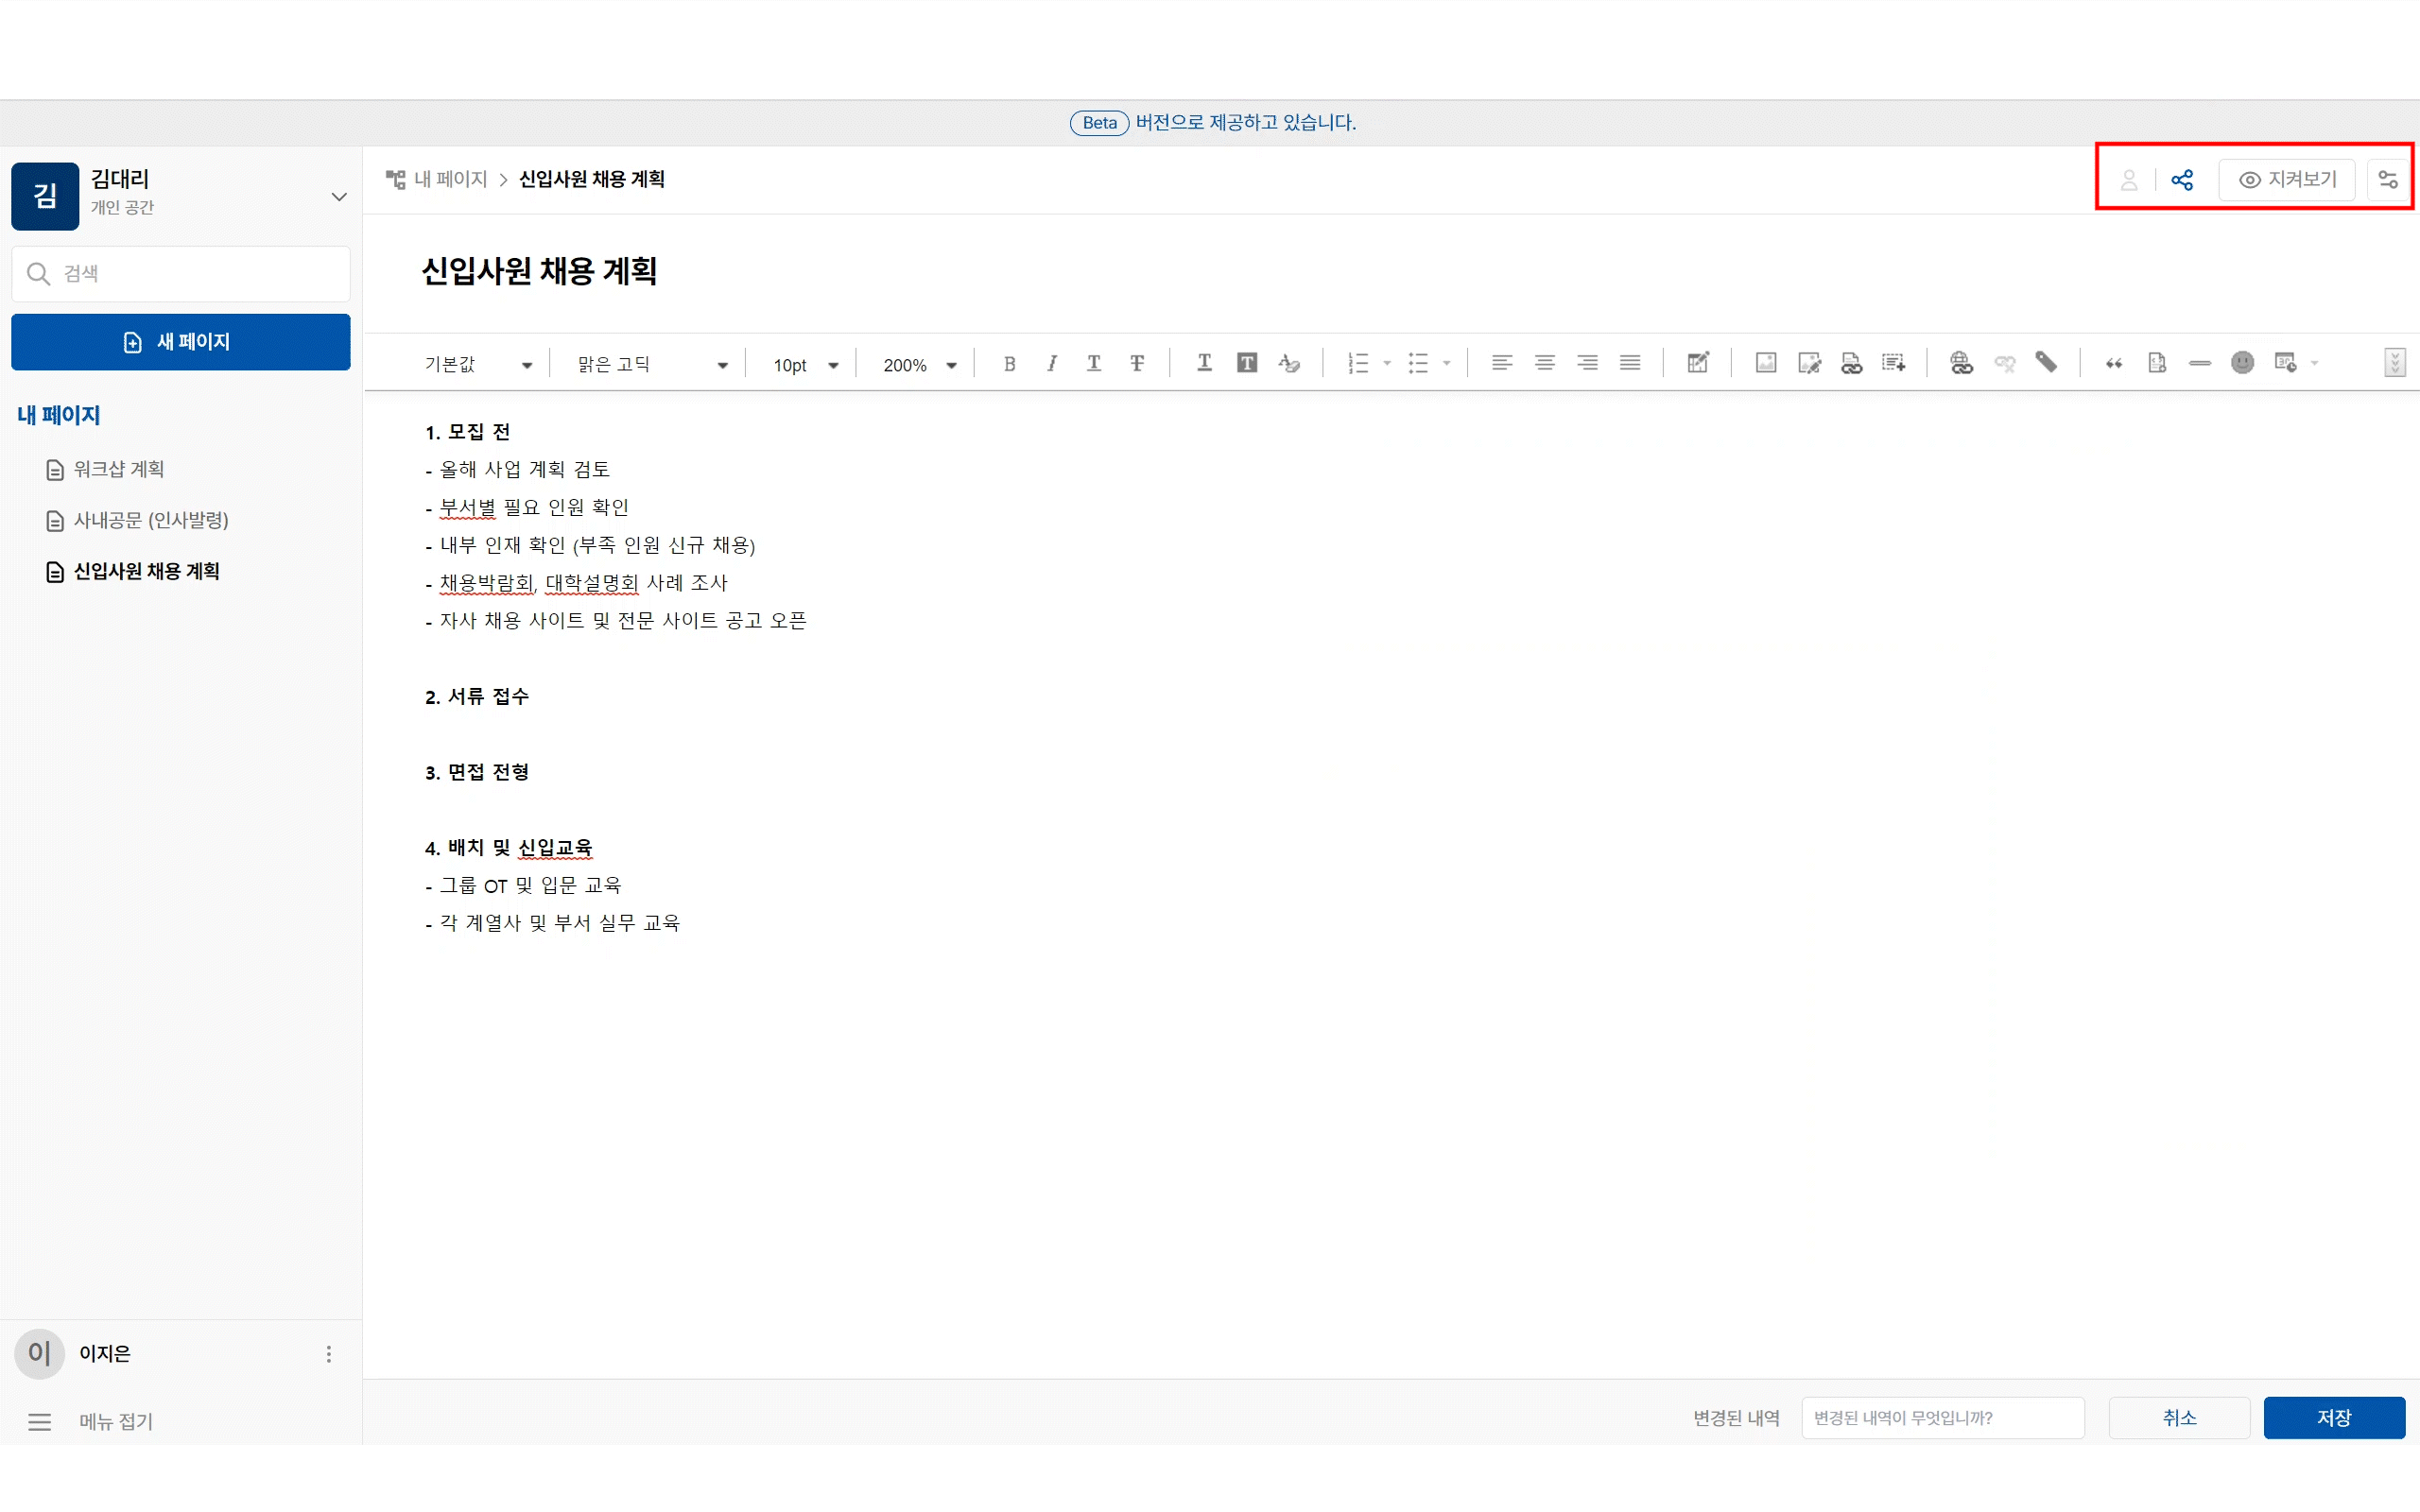Select 사내공문 (인사발령) in sidebar
The width and height of the screenshot is (2420, 1512).
(x=150, y=520)
